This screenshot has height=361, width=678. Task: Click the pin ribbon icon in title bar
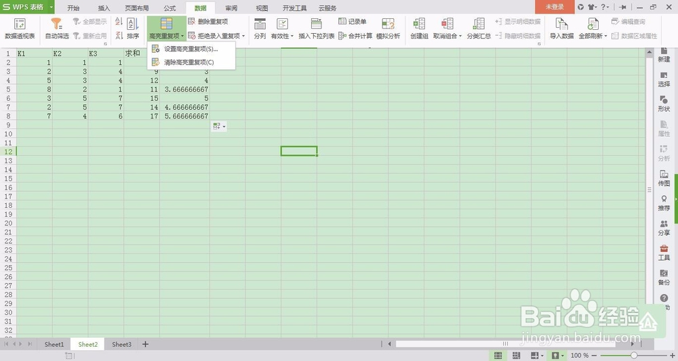click(622, 7)
